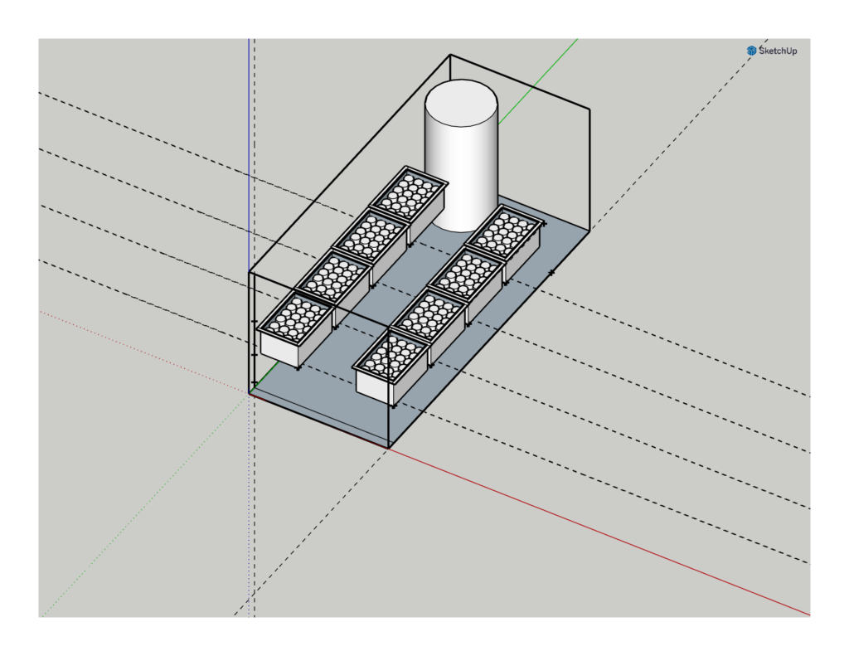Click the solid blue vertical axis line
The height and width of the screenshot is (656, 849).
[249, 166]
